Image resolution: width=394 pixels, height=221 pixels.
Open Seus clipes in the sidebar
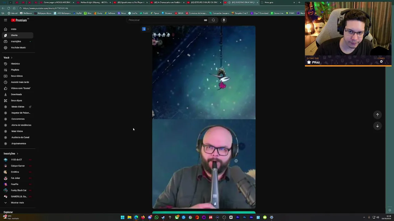coord(17,101)
